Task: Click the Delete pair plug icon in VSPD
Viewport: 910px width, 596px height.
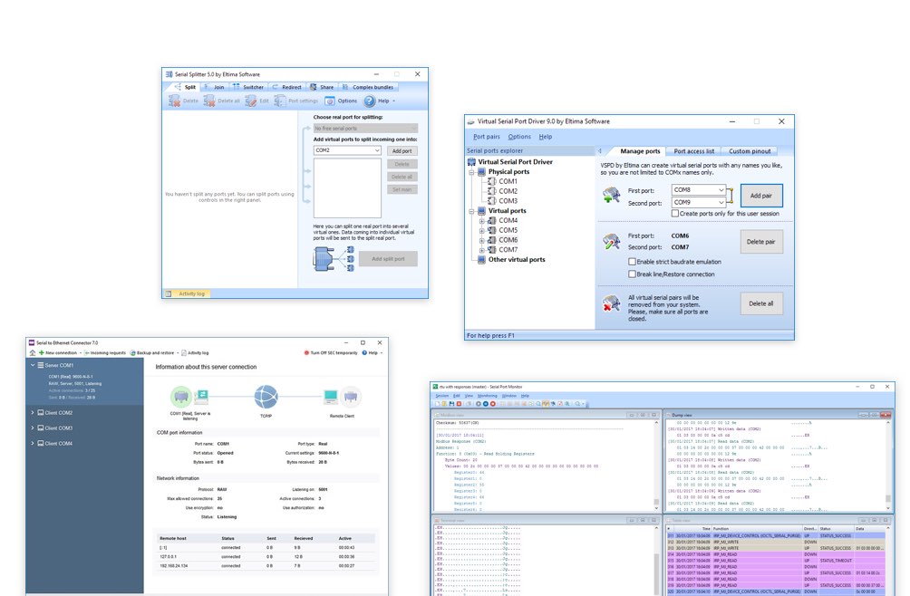Action: click(x=611, y=241)
